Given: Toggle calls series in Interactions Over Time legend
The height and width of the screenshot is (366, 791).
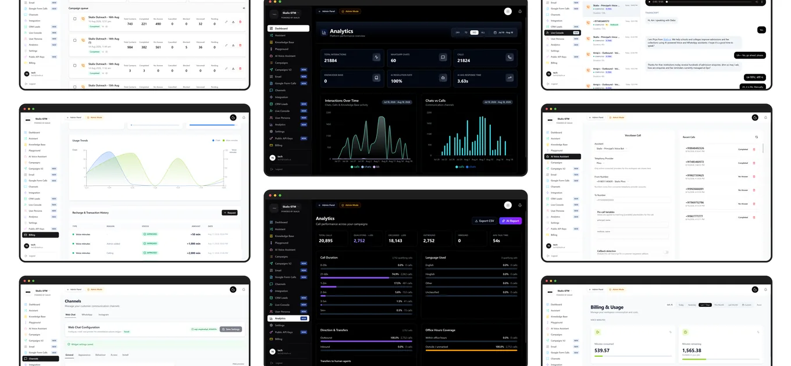Looking at the screenshot, I should point(355,167).
